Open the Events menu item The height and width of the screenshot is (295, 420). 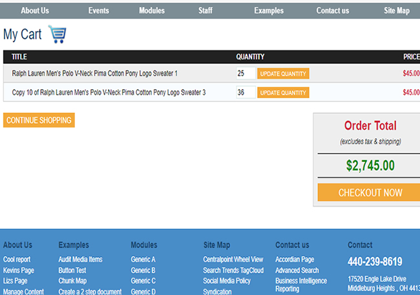tap(98, 10)
